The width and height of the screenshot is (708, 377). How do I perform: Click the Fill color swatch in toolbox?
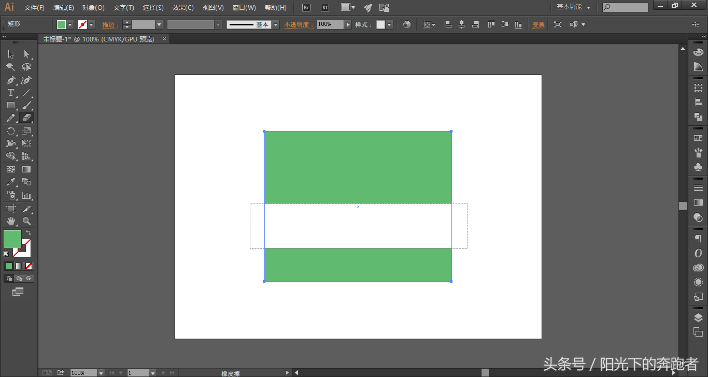point(12,239)
